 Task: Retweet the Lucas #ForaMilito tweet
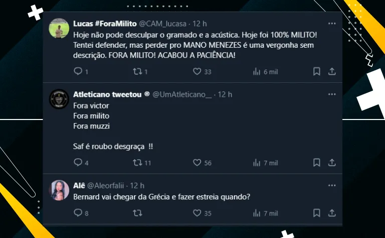point(136,71)
